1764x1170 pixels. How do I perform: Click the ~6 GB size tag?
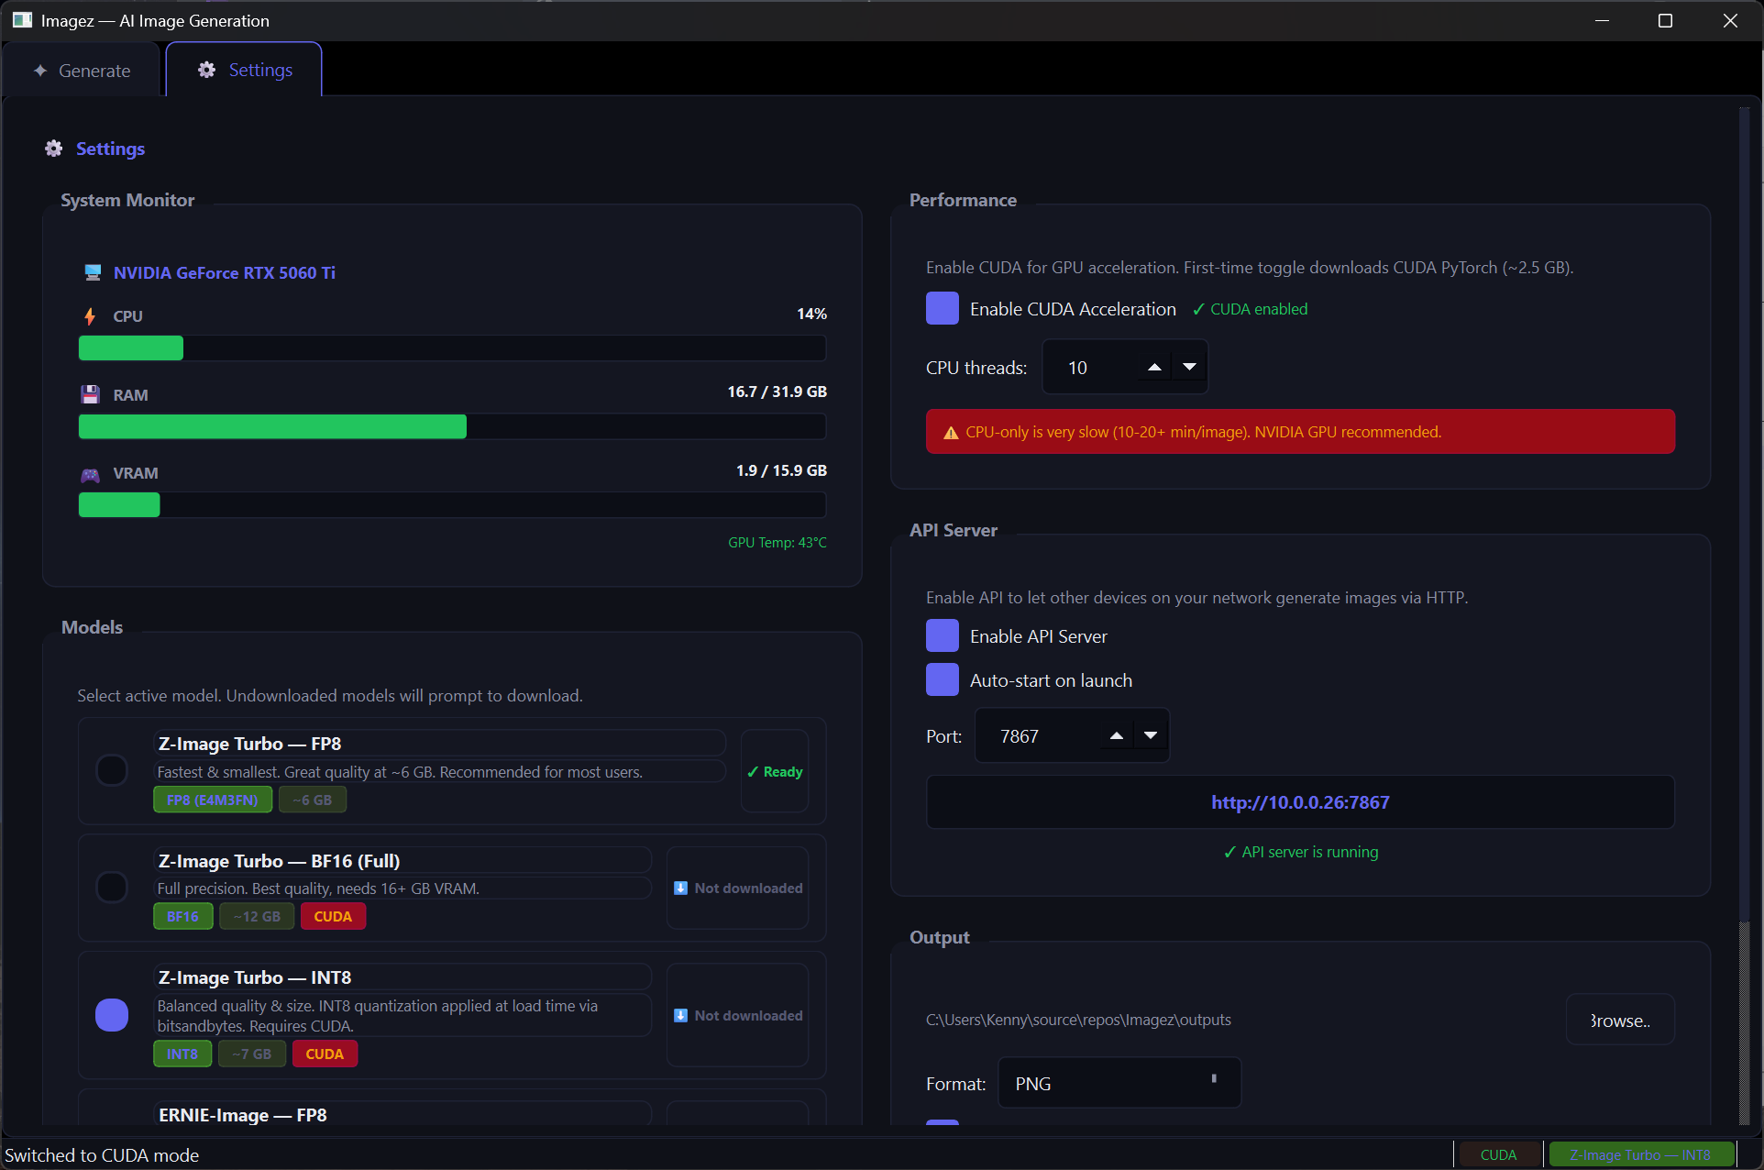(313, 800)
